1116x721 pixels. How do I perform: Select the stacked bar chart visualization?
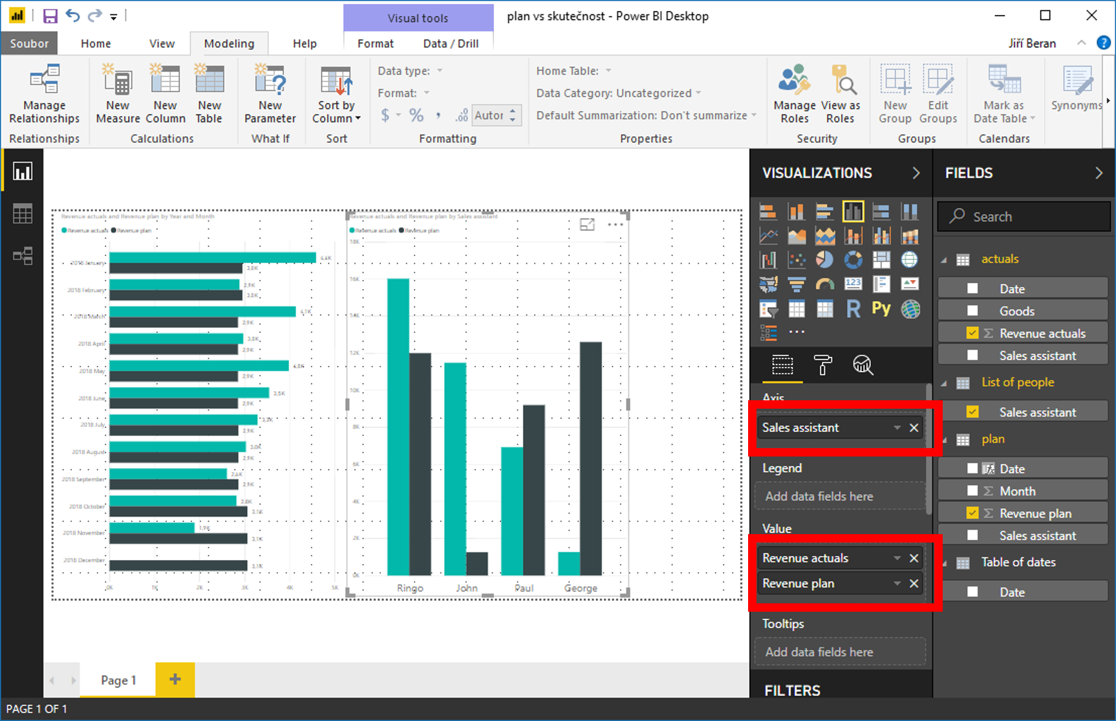[768, 211]
